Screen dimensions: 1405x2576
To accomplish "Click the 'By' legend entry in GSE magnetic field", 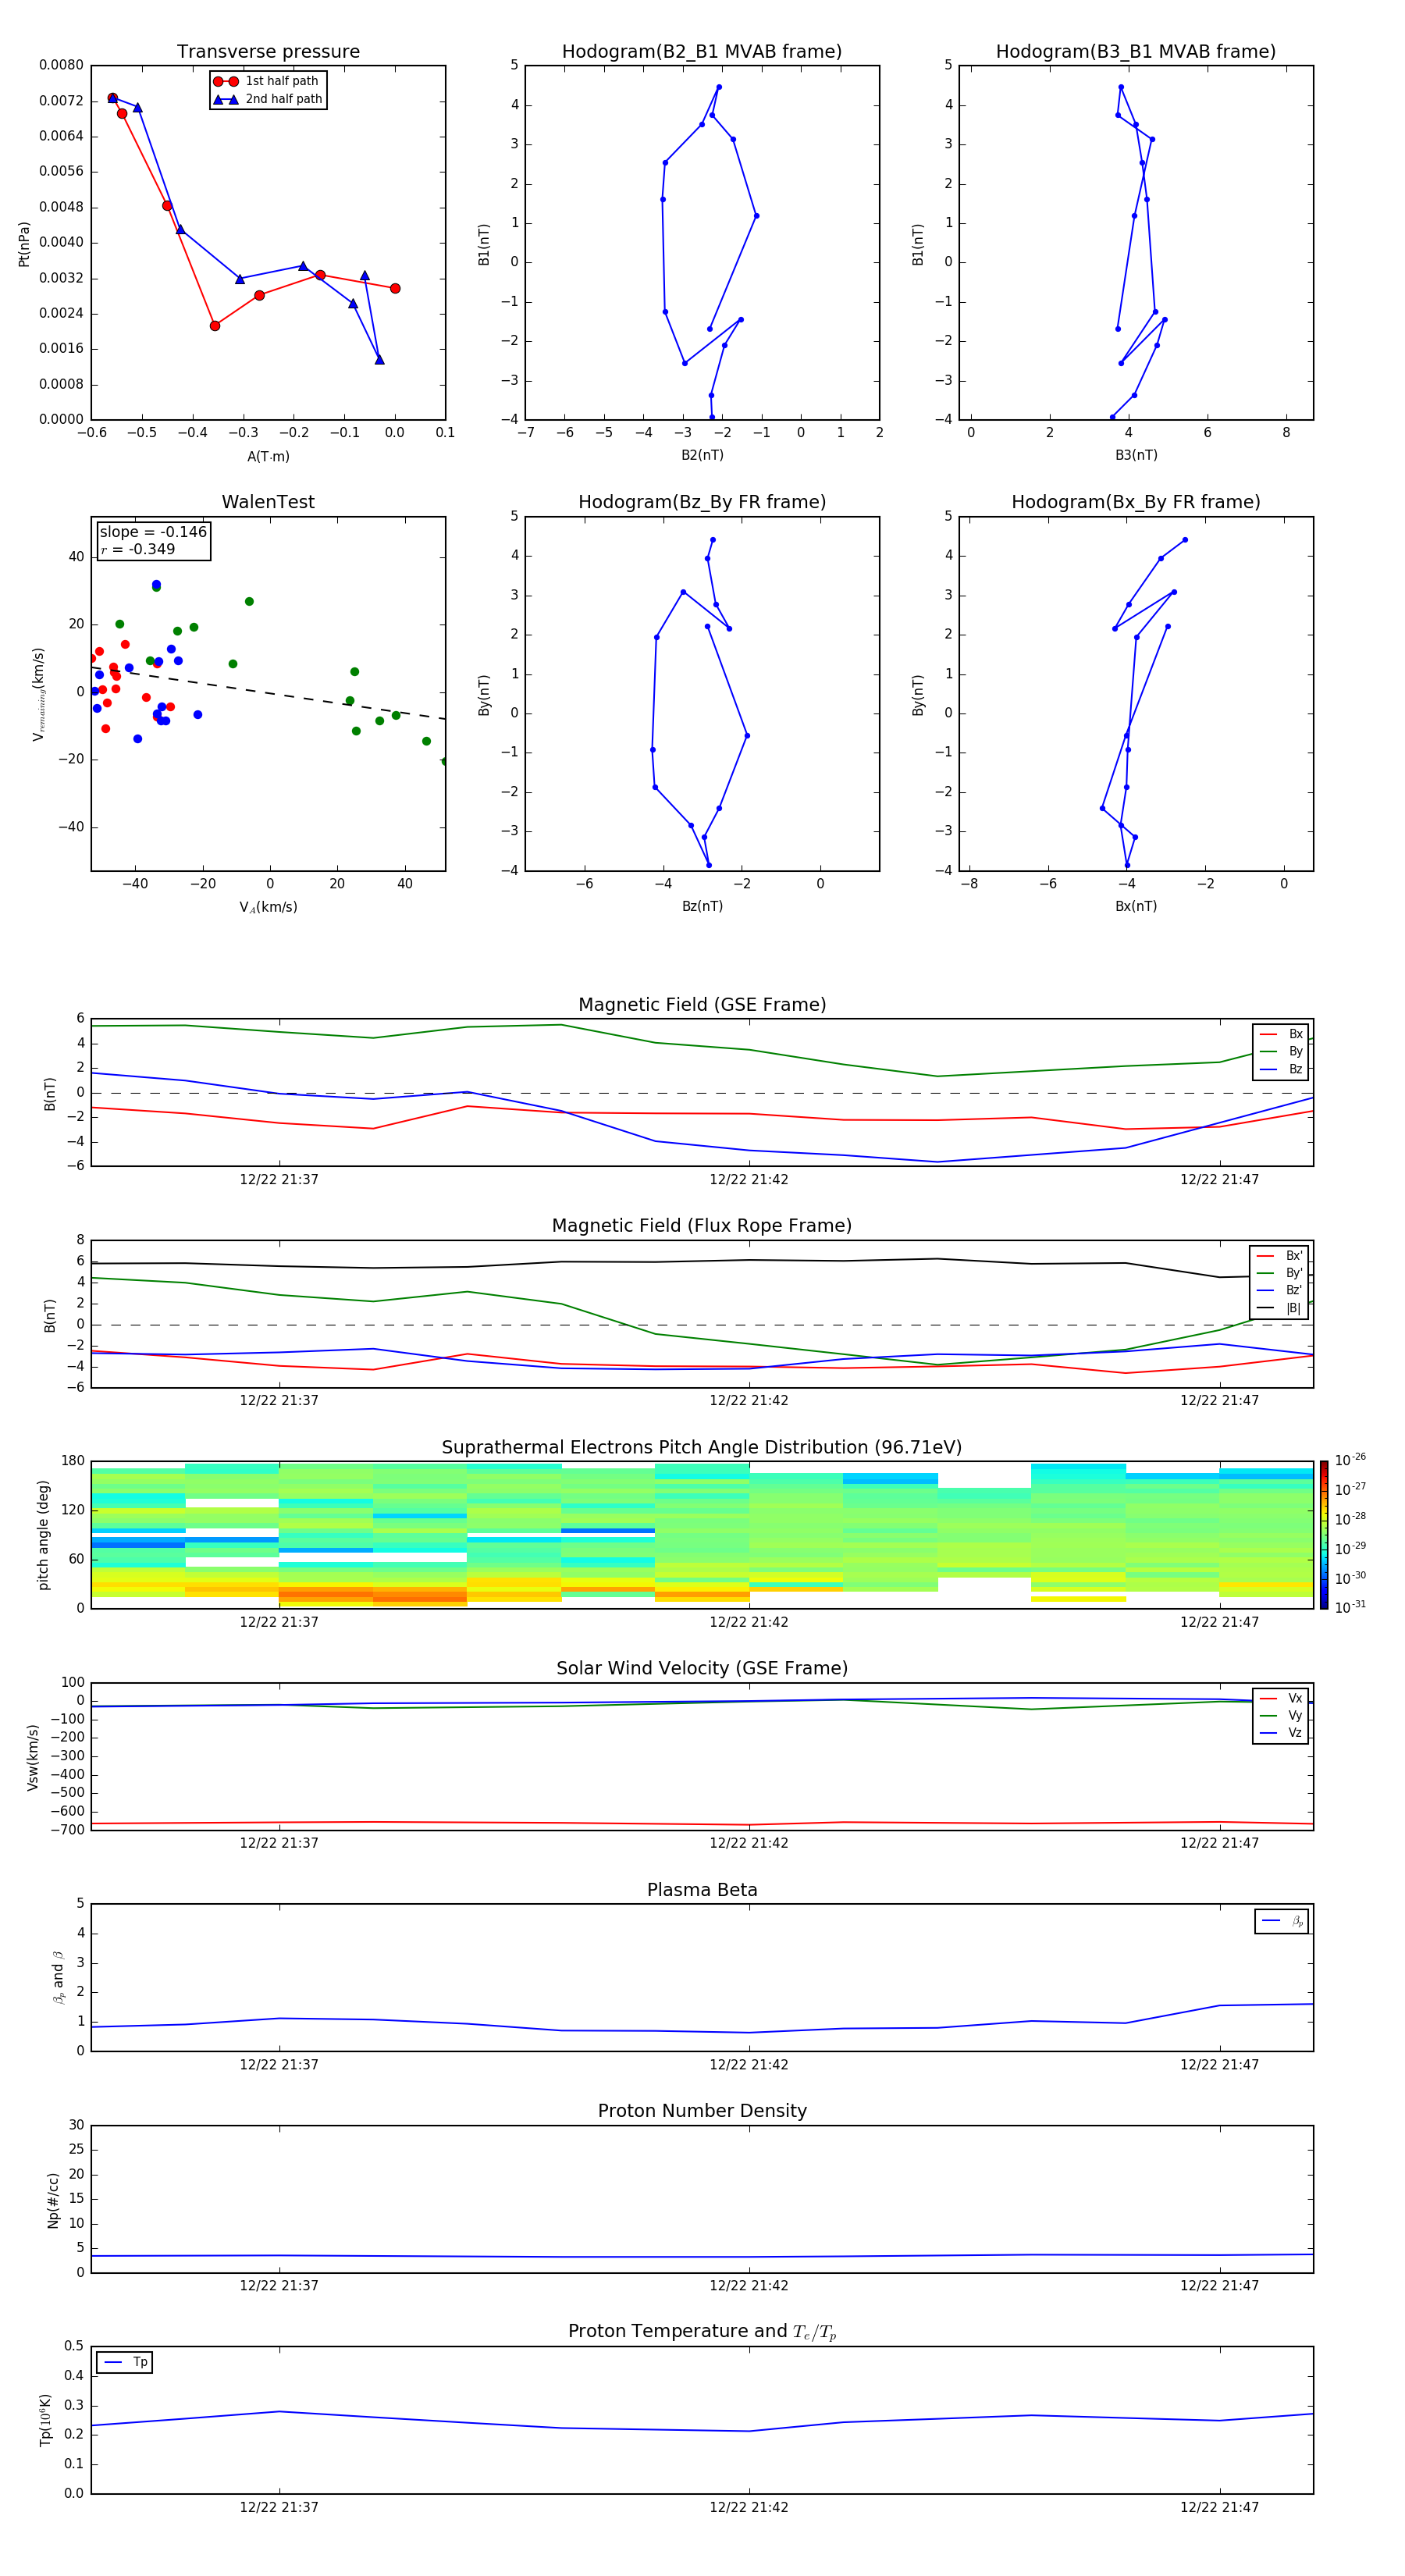I will tap(1281, 1051).
